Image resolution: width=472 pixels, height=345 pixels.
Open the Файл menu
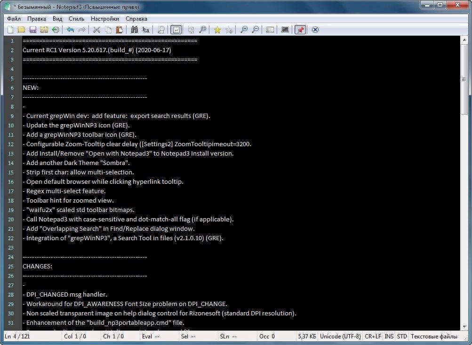(14, 19)
